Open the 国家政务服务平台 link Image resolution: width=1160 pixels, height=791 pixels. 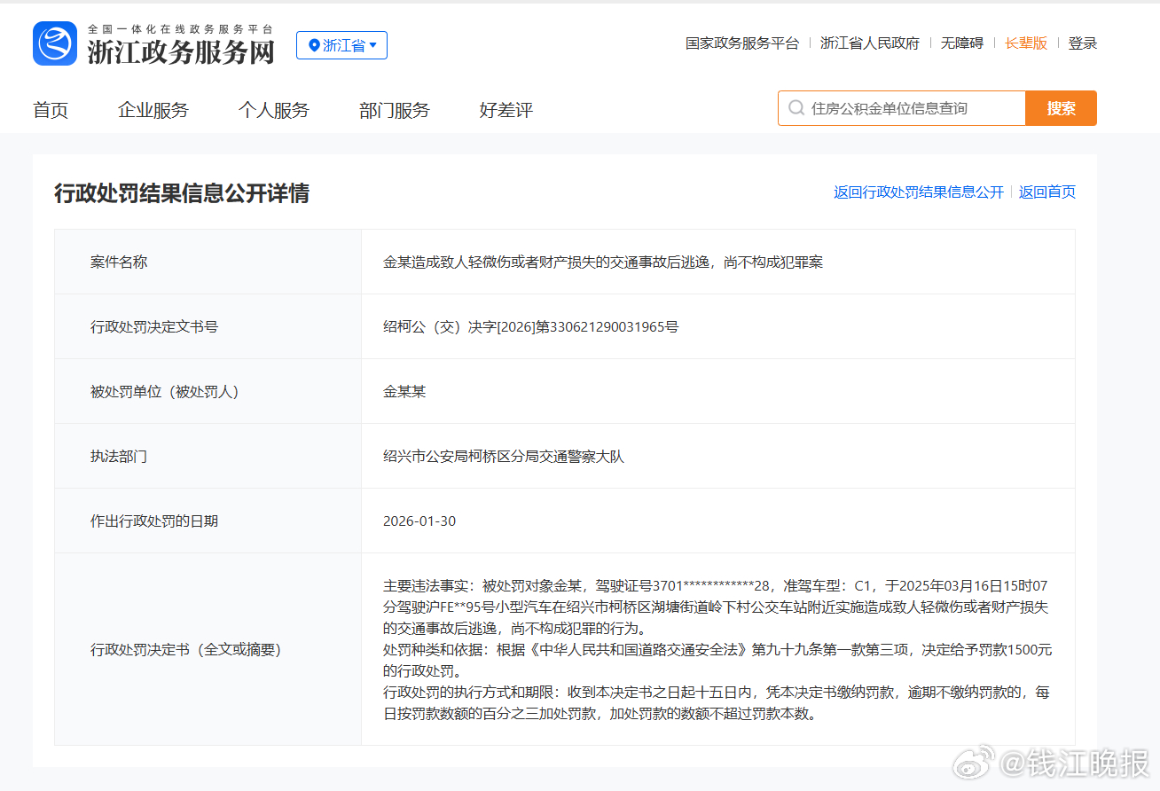click(742, 43)
